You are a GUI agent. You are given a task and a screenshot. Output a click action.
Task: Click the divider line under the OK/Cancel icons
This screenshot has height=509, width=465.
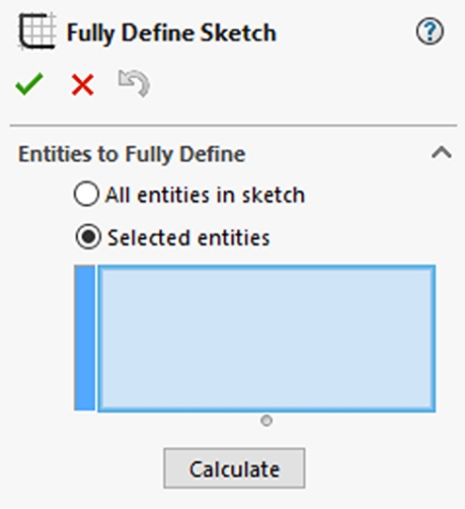pos(233,125)
